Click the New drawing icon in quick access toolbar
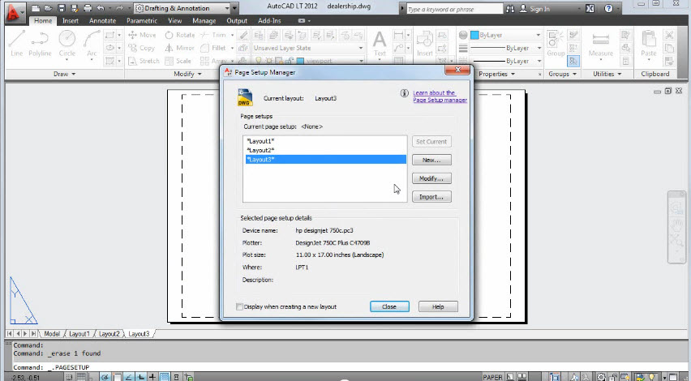Viewport: 691px width, 381px height. [36, 8]
